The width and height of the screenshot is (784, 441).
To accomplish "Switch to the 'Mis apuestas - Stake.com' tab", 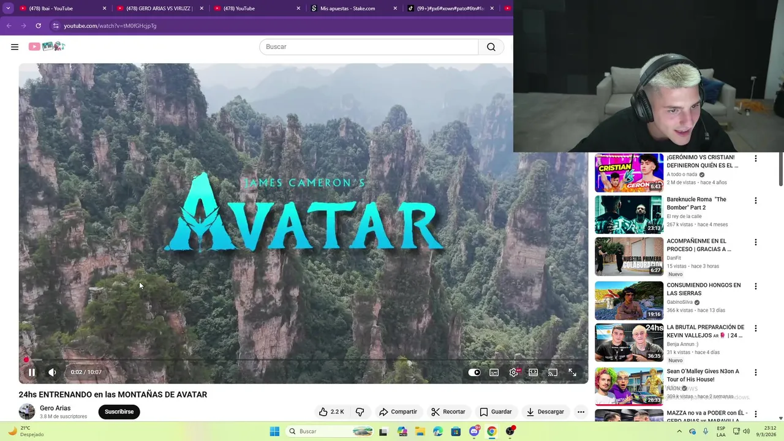I will click(354, 8).
